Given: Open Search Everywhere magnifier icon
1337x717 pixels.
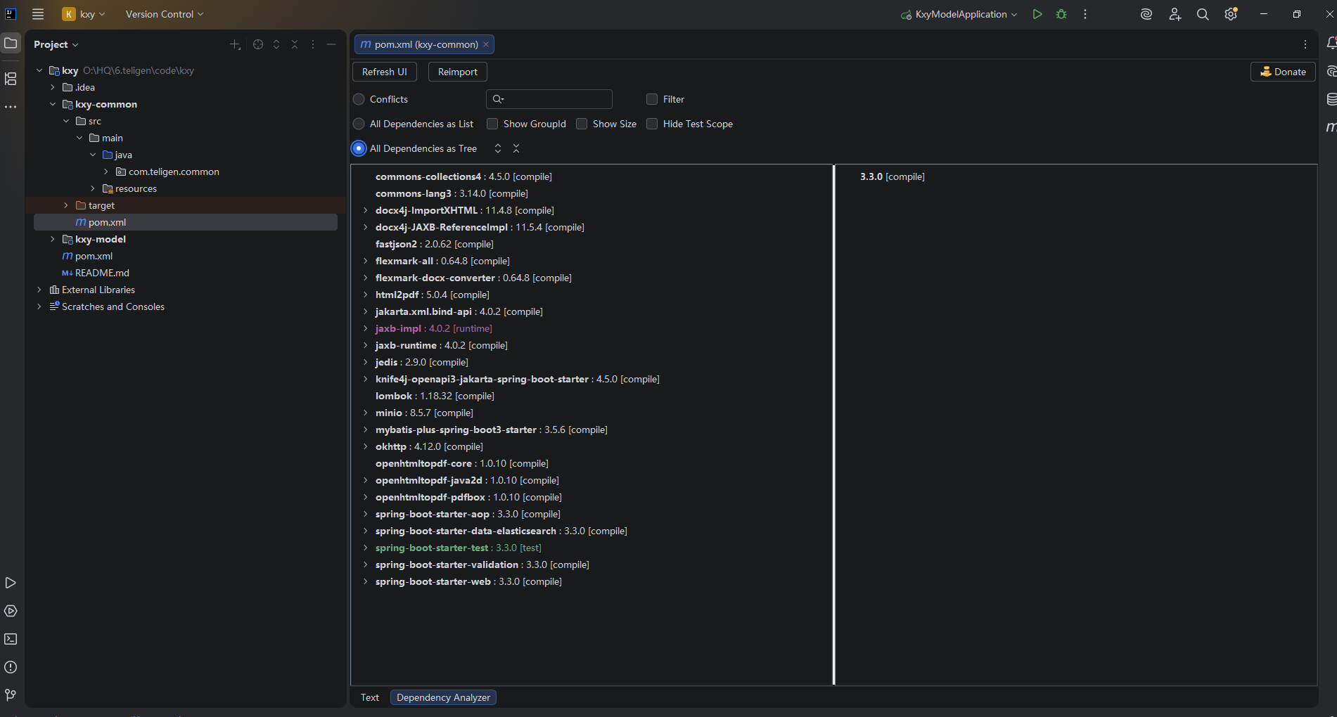Looking at the screenshot, I should coord(1203,14).
